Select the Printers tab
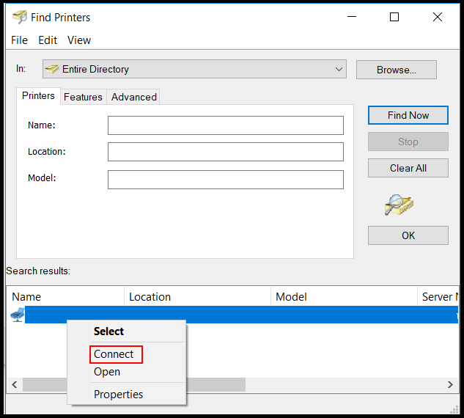Screen dimensions: 464x418 click(x=38, y=96)
